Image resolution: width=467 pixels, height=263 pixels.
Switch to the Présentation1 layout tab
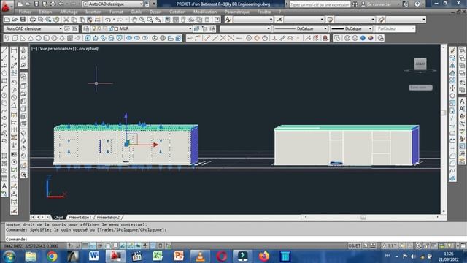[x=80, y=218]
